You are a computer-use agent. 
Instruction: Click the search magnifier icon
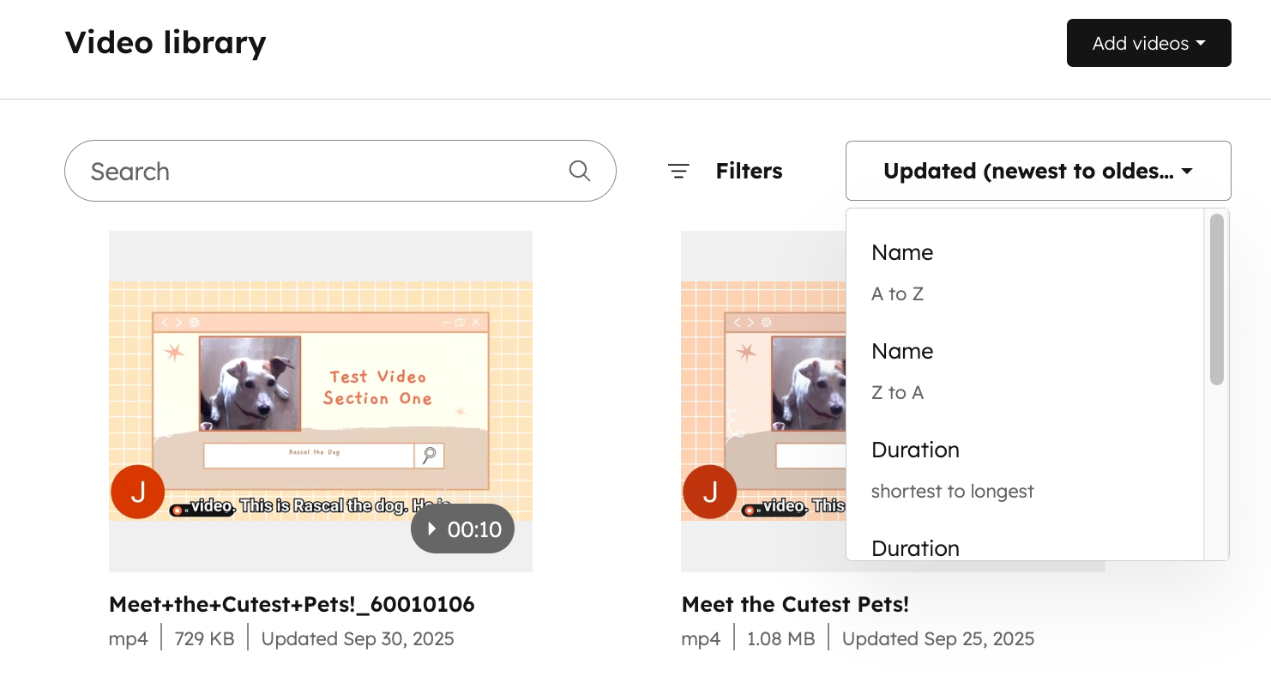(580, 171)
